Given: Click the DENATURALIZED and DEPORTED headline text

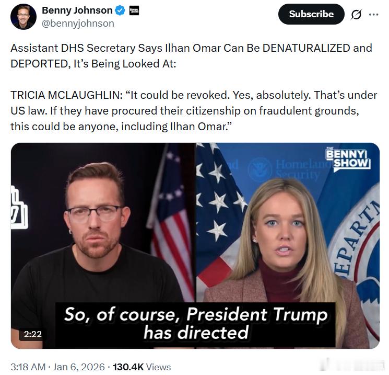Looking at the screenshot, I should point(191,55).
